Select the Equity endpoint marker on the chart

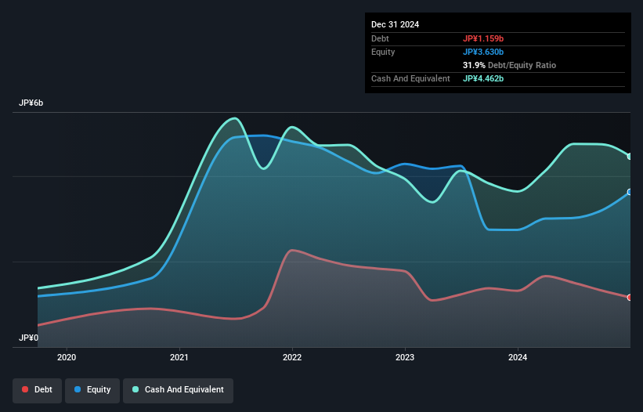point(630,192)
